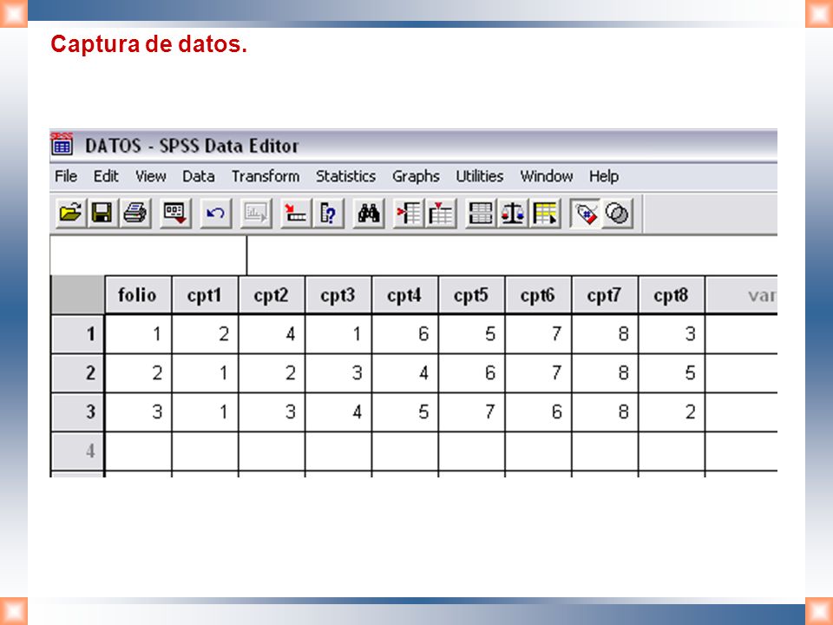This screenshot has width=833, height=625.
Task: Open the View menu
Action: click(150, 176)
